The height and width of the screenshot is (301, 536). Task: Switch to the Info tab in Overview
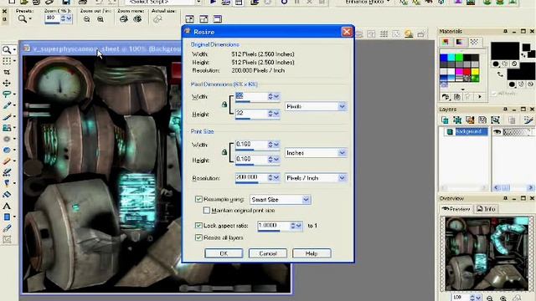click(x=486, y=209)
